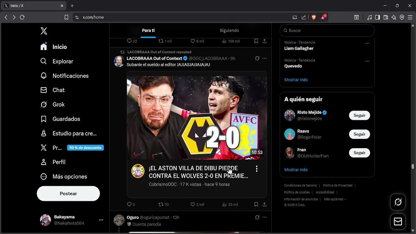416x234 pixels.
Task: Bookmark the top post with 156 mil views
Action: (x=256, y=41)
